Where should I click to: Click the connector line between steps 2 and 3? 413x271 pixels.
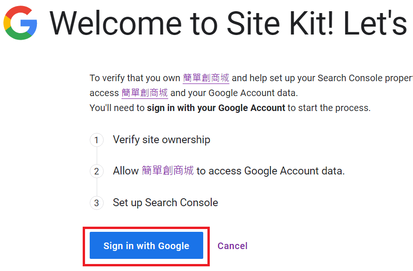[x=97, y=187]
